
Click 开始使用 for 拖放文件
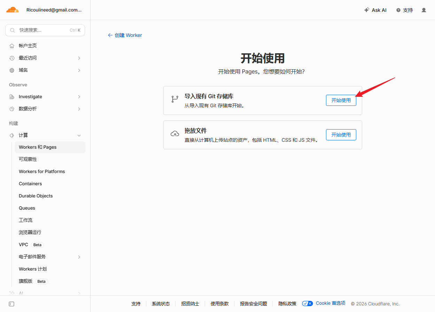pos(341,135)
